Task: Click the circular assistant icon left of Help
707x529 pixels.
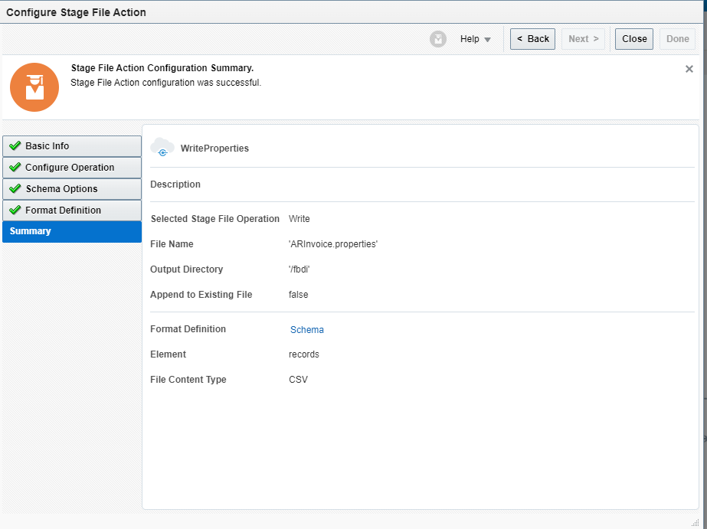Action: (x=438, y=38)
